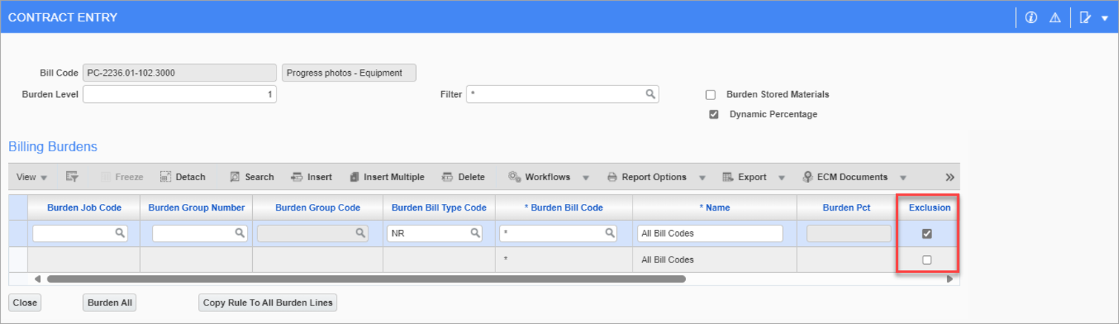This screenshot has width=1119, height=324.
Task: Open the edit page icon in header
Action: 1086,18
